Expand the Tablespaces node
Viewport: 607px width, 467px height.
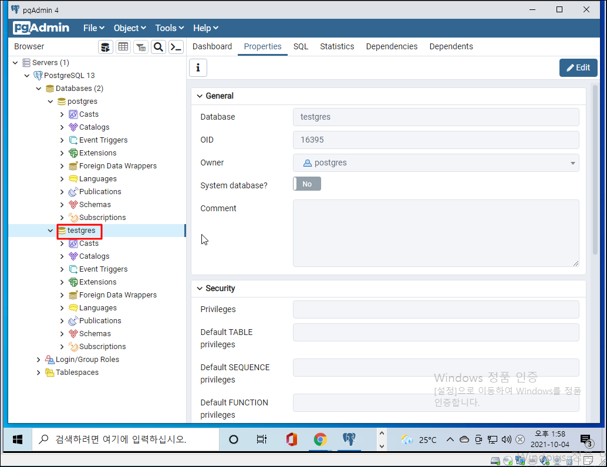coord(38,373)
